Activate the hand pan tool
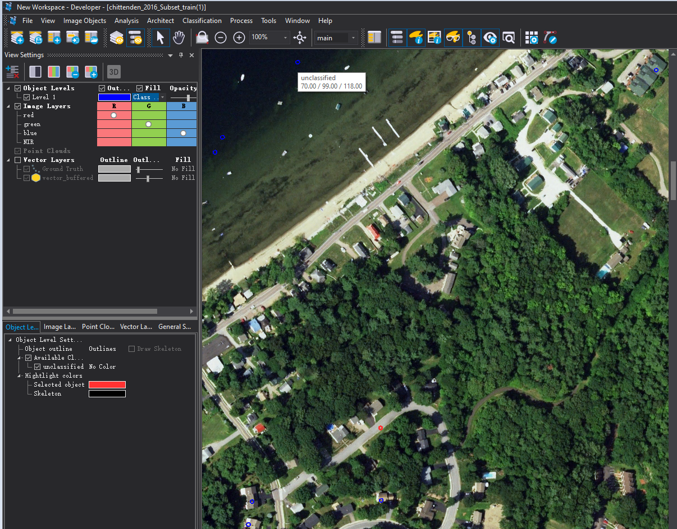The height and width of the screenshot is (529, 677). (179, 38)
